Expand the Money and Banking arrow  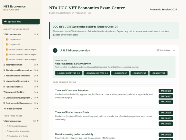click(x=38, y=92)
